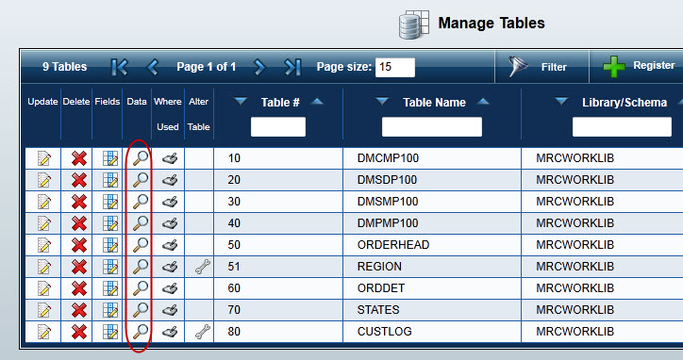The image size is (683, 360).
Task: Select the ORDERHEAD table name cell
Action: [x=432, y=245]
